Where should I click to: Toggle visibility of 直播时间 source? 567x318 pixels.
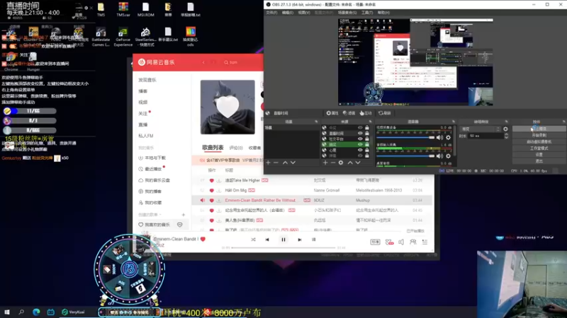click(x=360, y=133)
